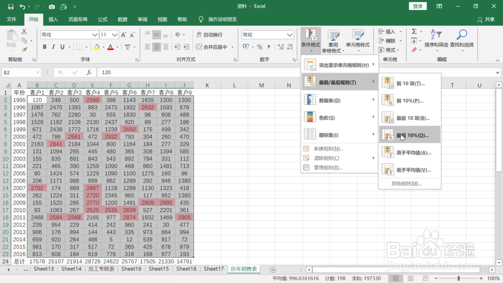Click the decrease decimal icon
Image resolution: width=503 pixels, height=283 pixels.
coord(290,47)
